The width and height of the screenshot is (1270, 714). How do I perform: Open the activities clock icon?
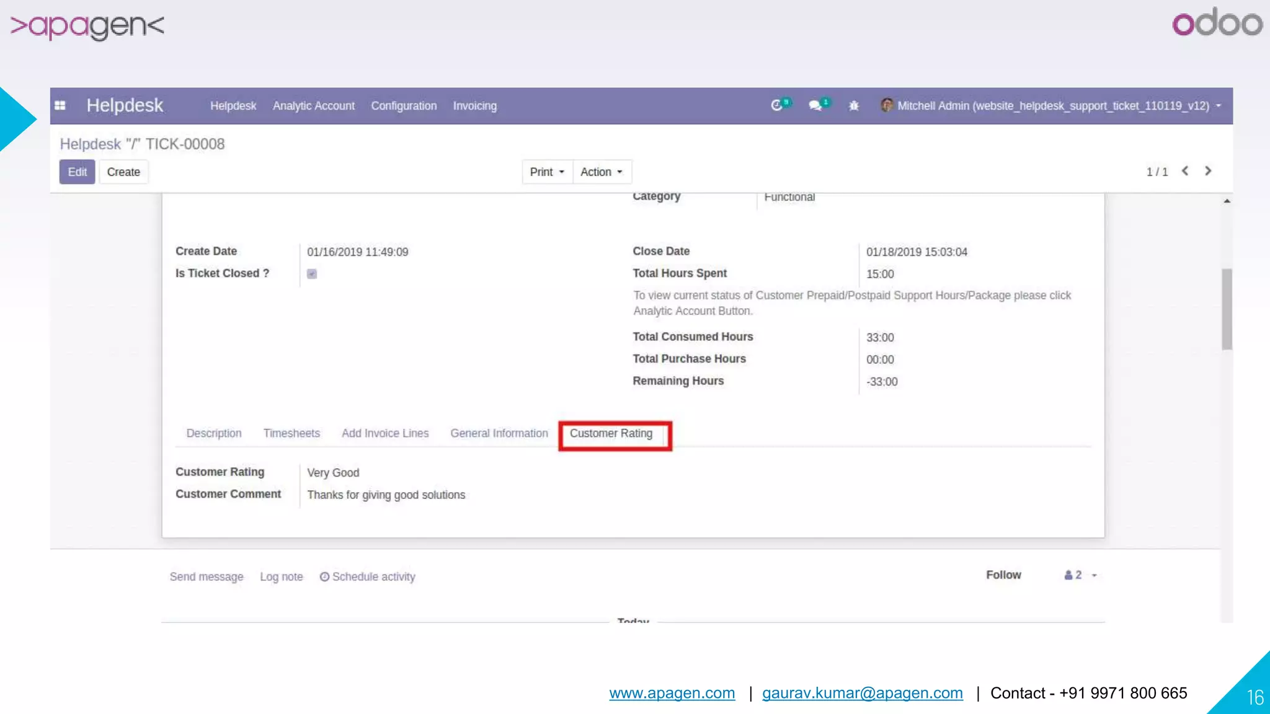click(776, 105)
